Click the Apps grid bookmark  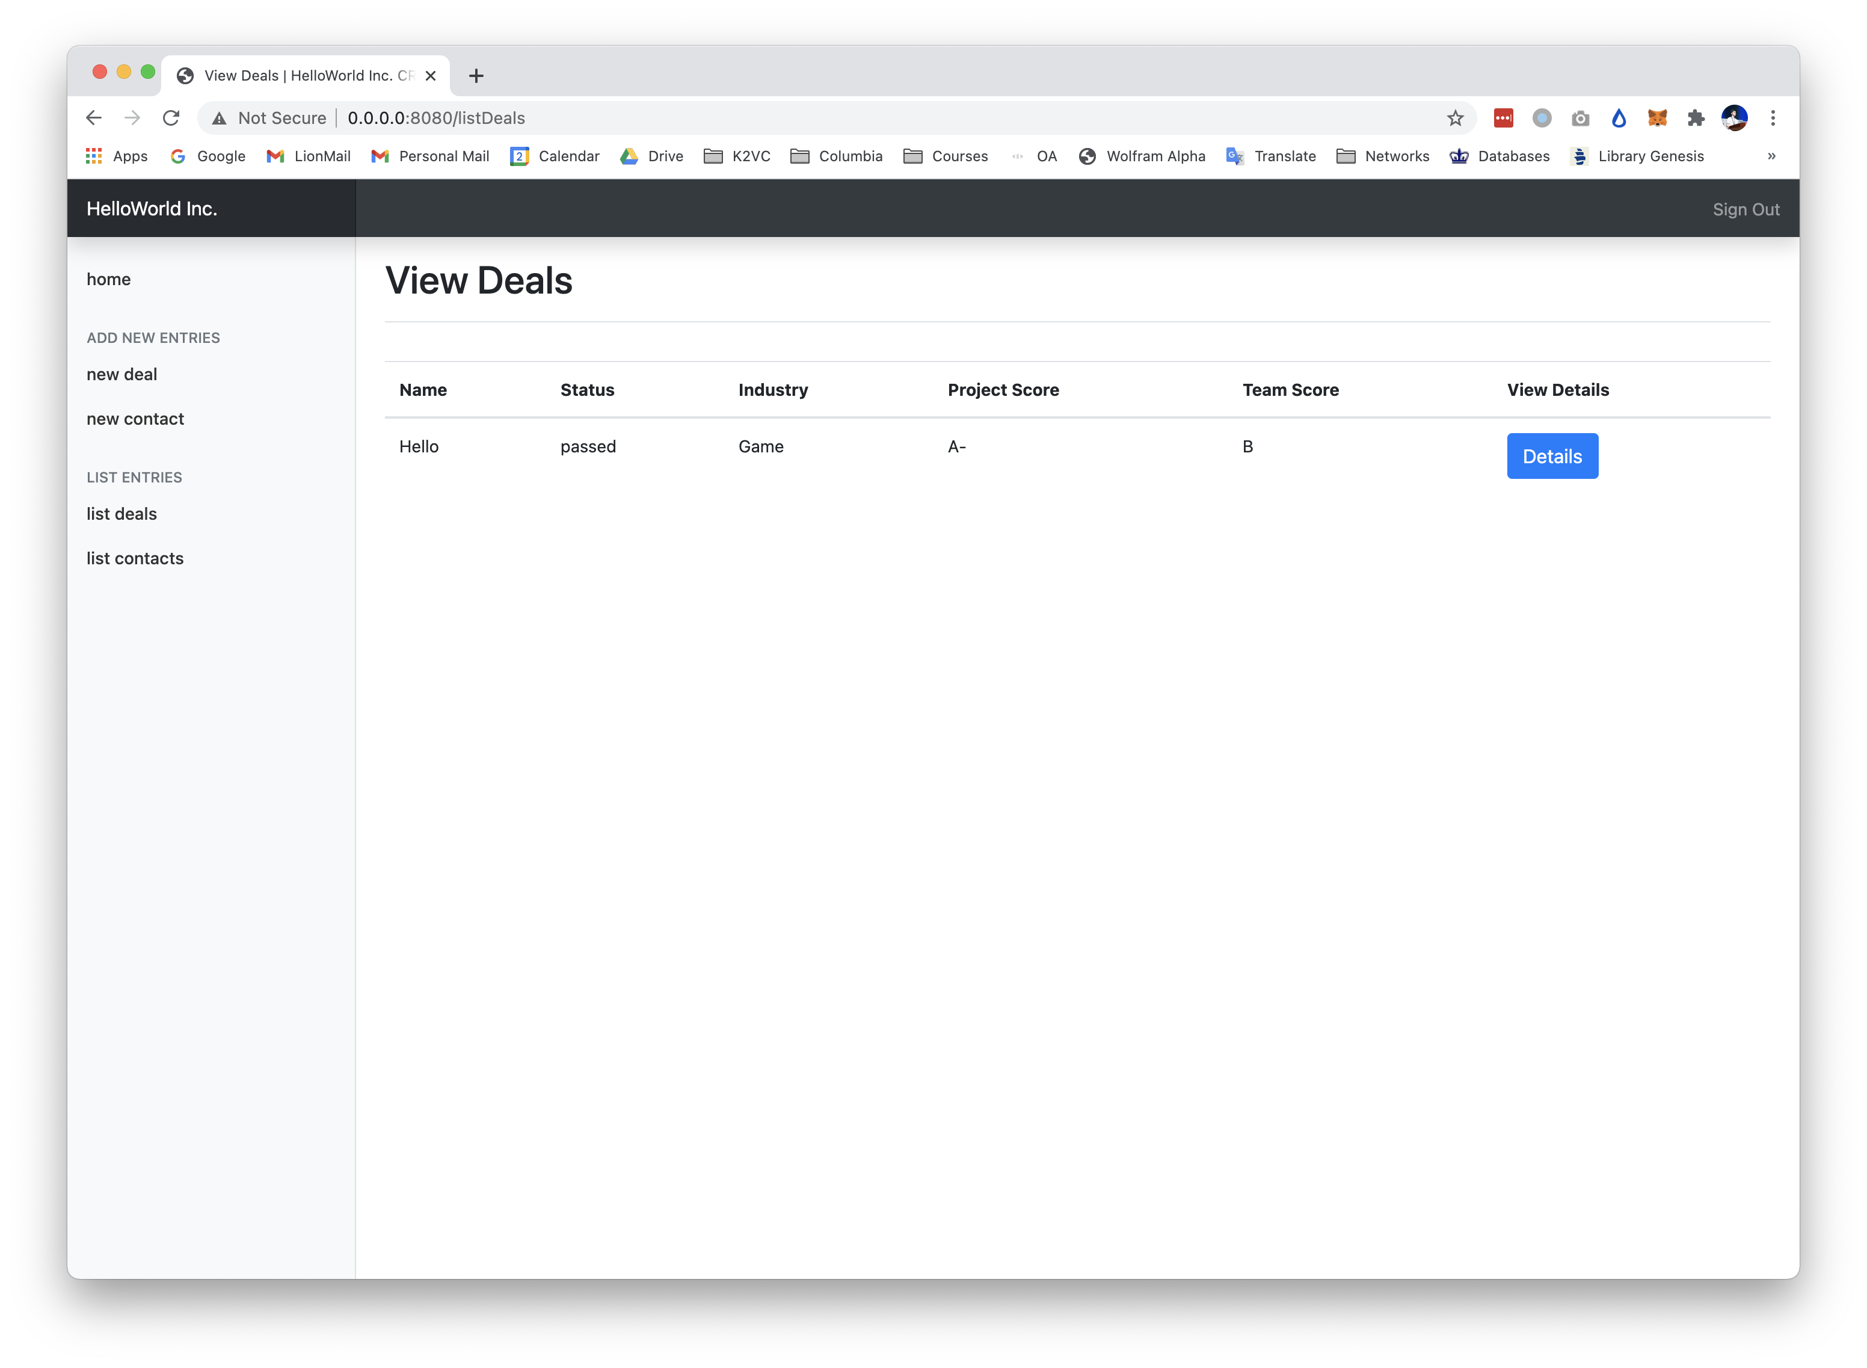click(117, 156)
